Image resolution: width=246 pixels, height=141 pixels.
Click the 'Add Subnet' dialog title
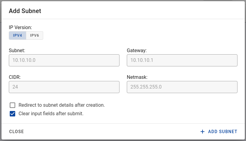point(25,11)
